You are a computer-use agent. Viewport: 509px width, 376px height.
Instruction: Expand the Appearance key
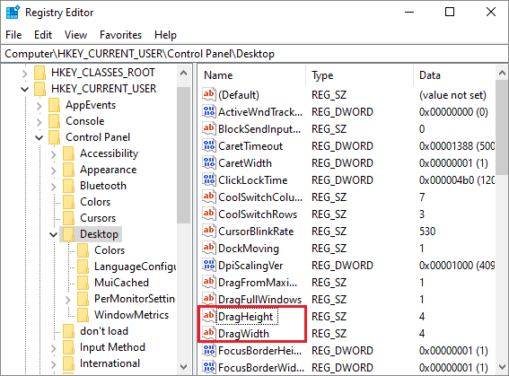[54, 171]
